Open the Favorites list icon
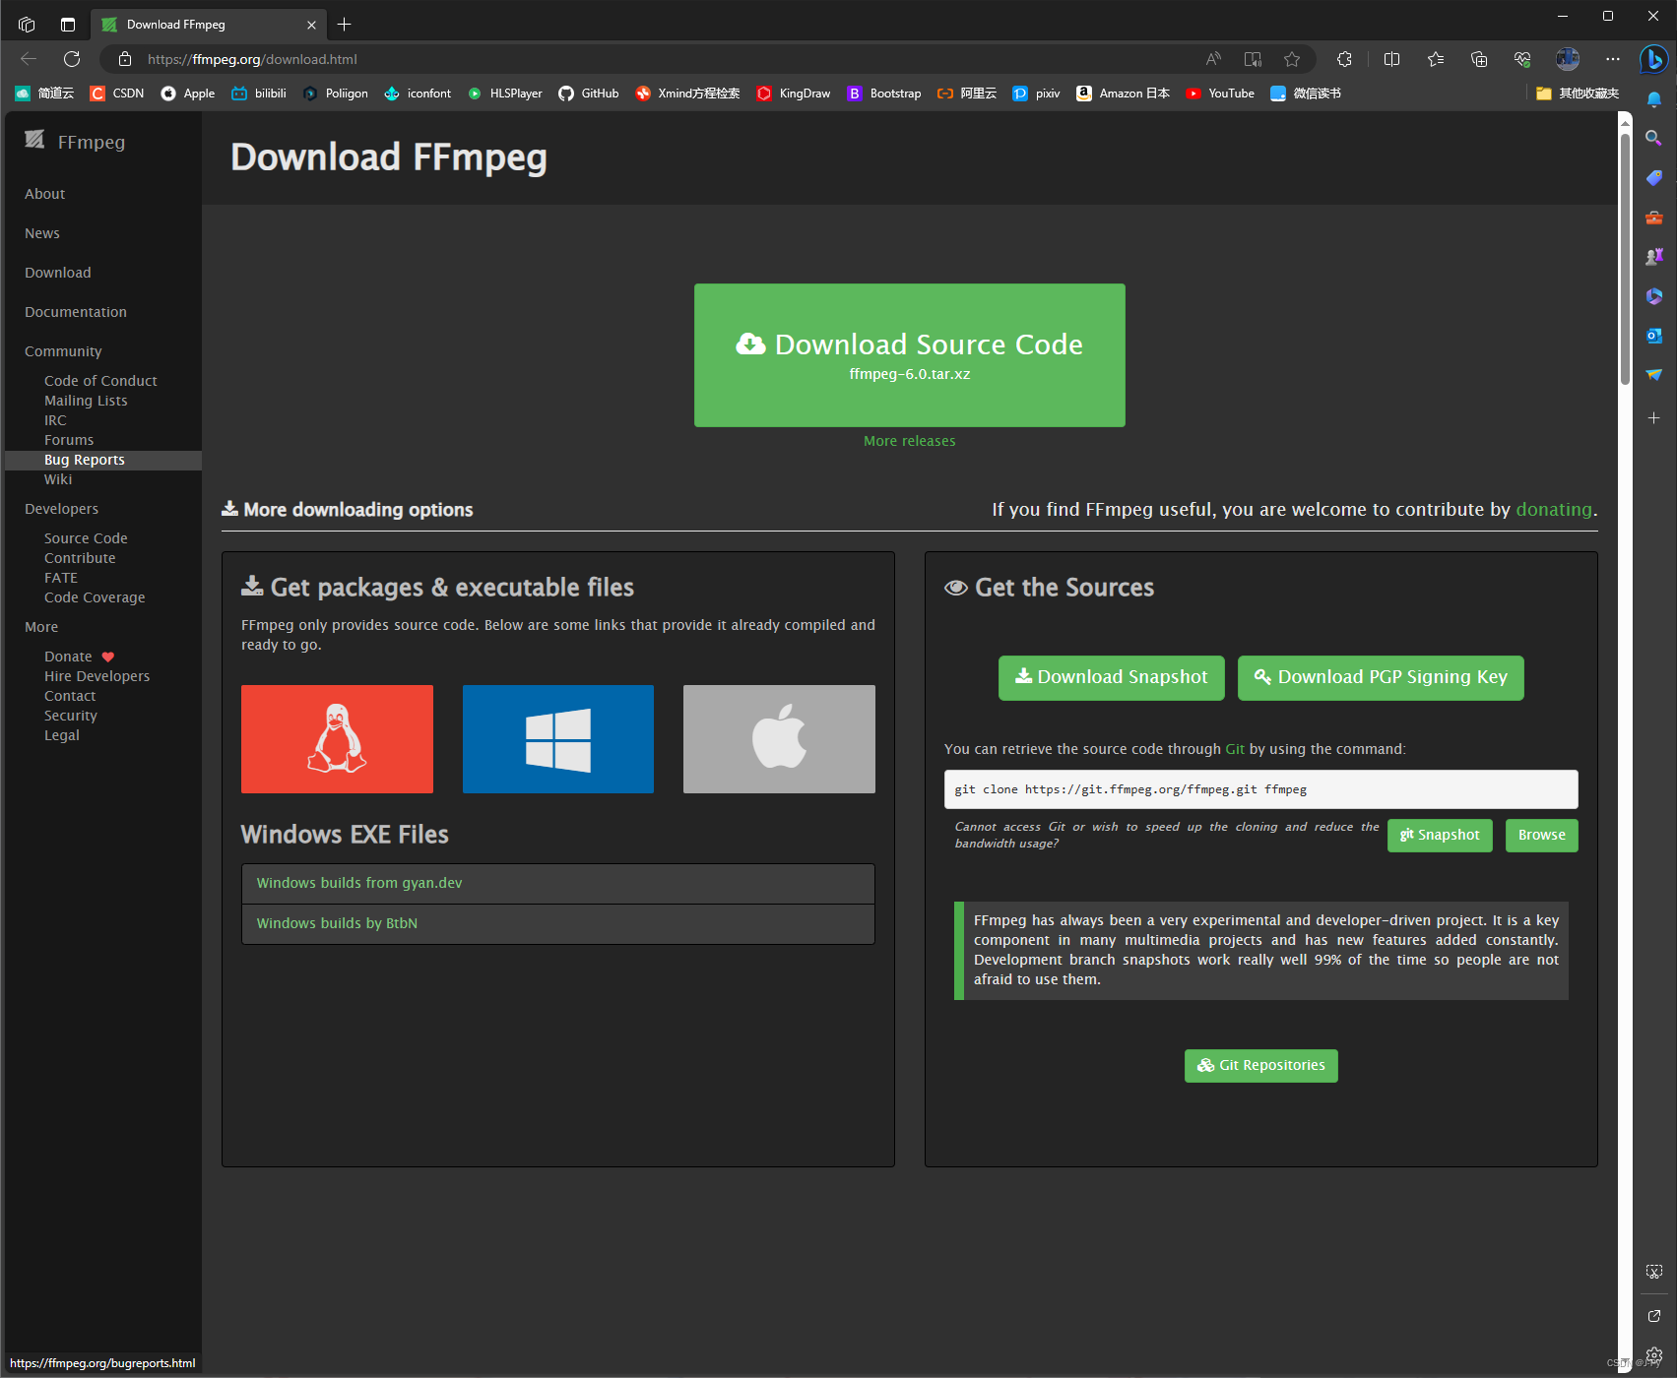The image size is (1677, 1378). pyautogui.click(x=1436, y=59)
